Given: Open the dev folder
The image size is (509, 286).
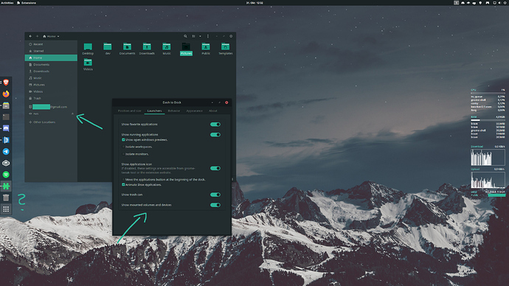Looking at the screenshot, I should pos(108,49).
